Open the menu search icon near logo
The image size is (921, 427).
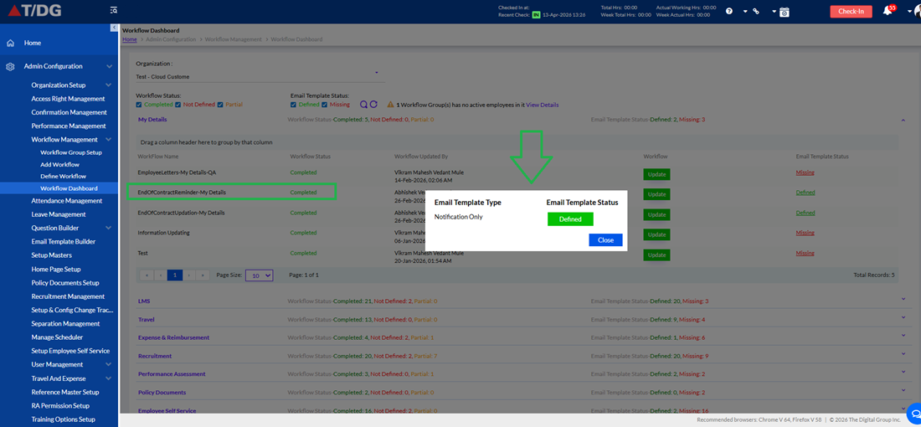coord(113,10)
